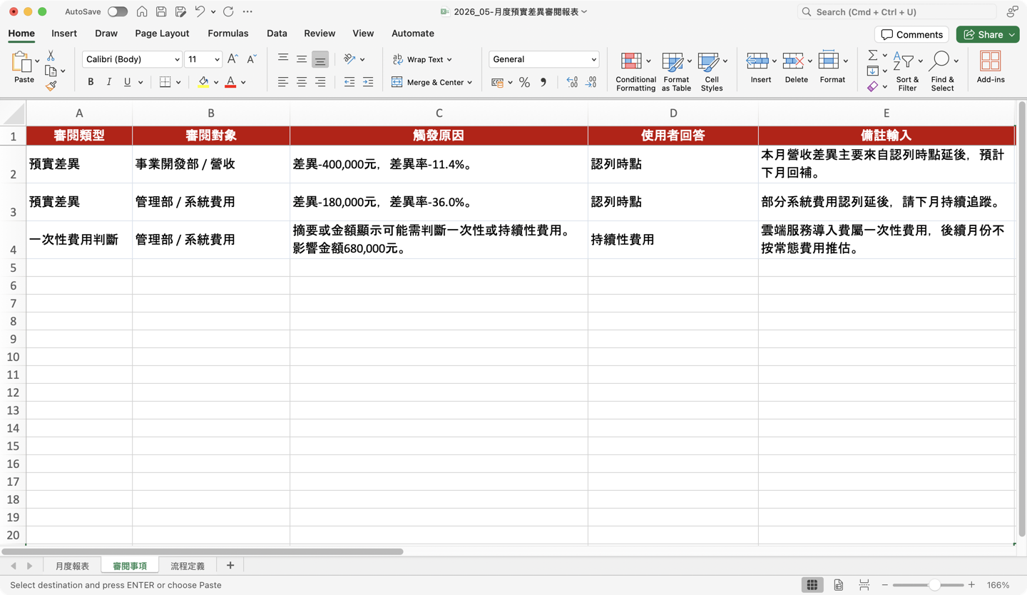Open the Page Layout ribbon tab
Screen dimensions: 1027x595
click(162, 34)
